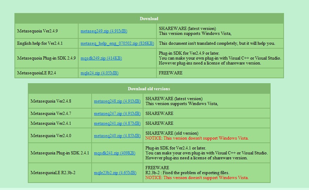Click the "Metasequoia Plug-in SDK 2.4.9" label
Image resolution: width=309 pixels, height=190 pixels.
[x=46, y=58]
